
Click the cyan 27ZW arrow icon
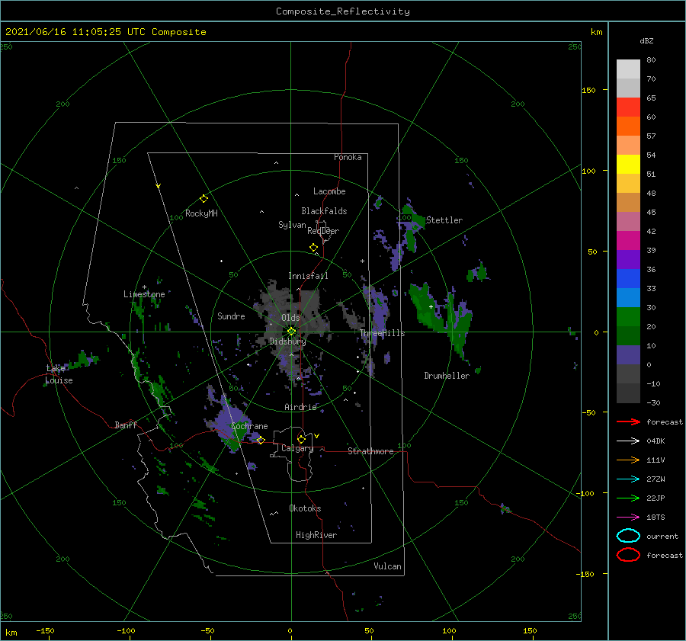coord(628,479)
